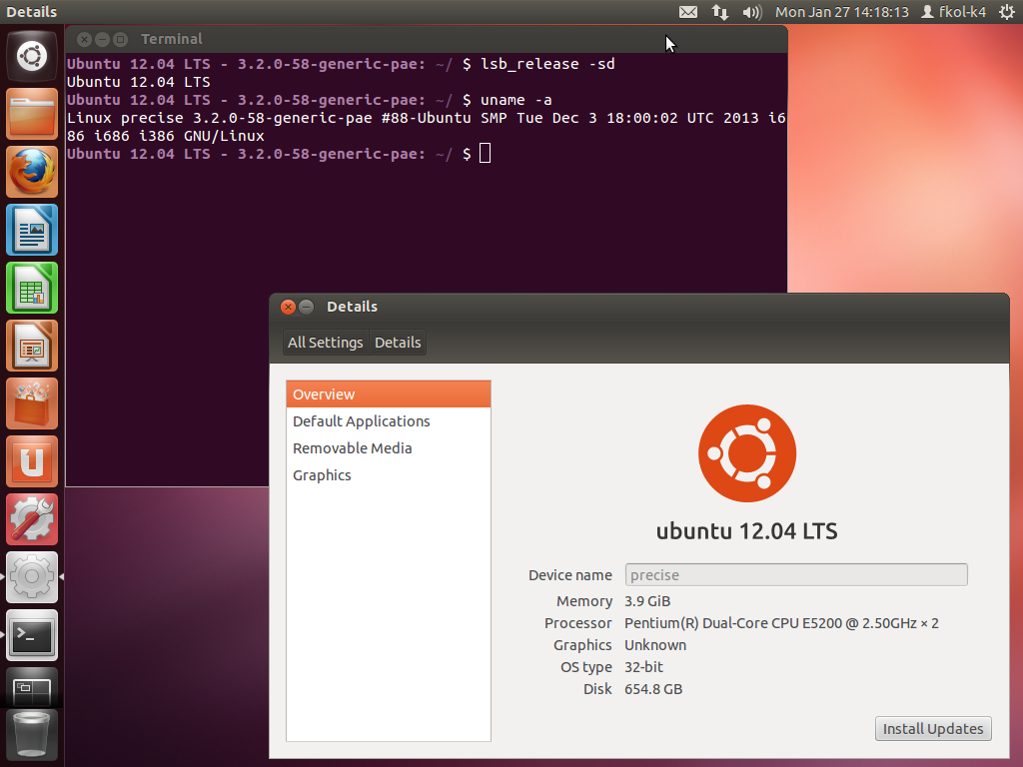Open Ubuntu Software Center shopping bag icon
The image size is (1023, 767).
(32, 404)
